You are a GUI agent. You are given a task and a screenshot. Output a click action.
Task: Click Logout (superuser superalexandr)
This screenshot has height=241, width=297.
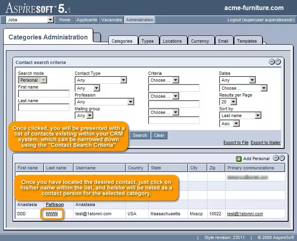click(x=261, y=20)
